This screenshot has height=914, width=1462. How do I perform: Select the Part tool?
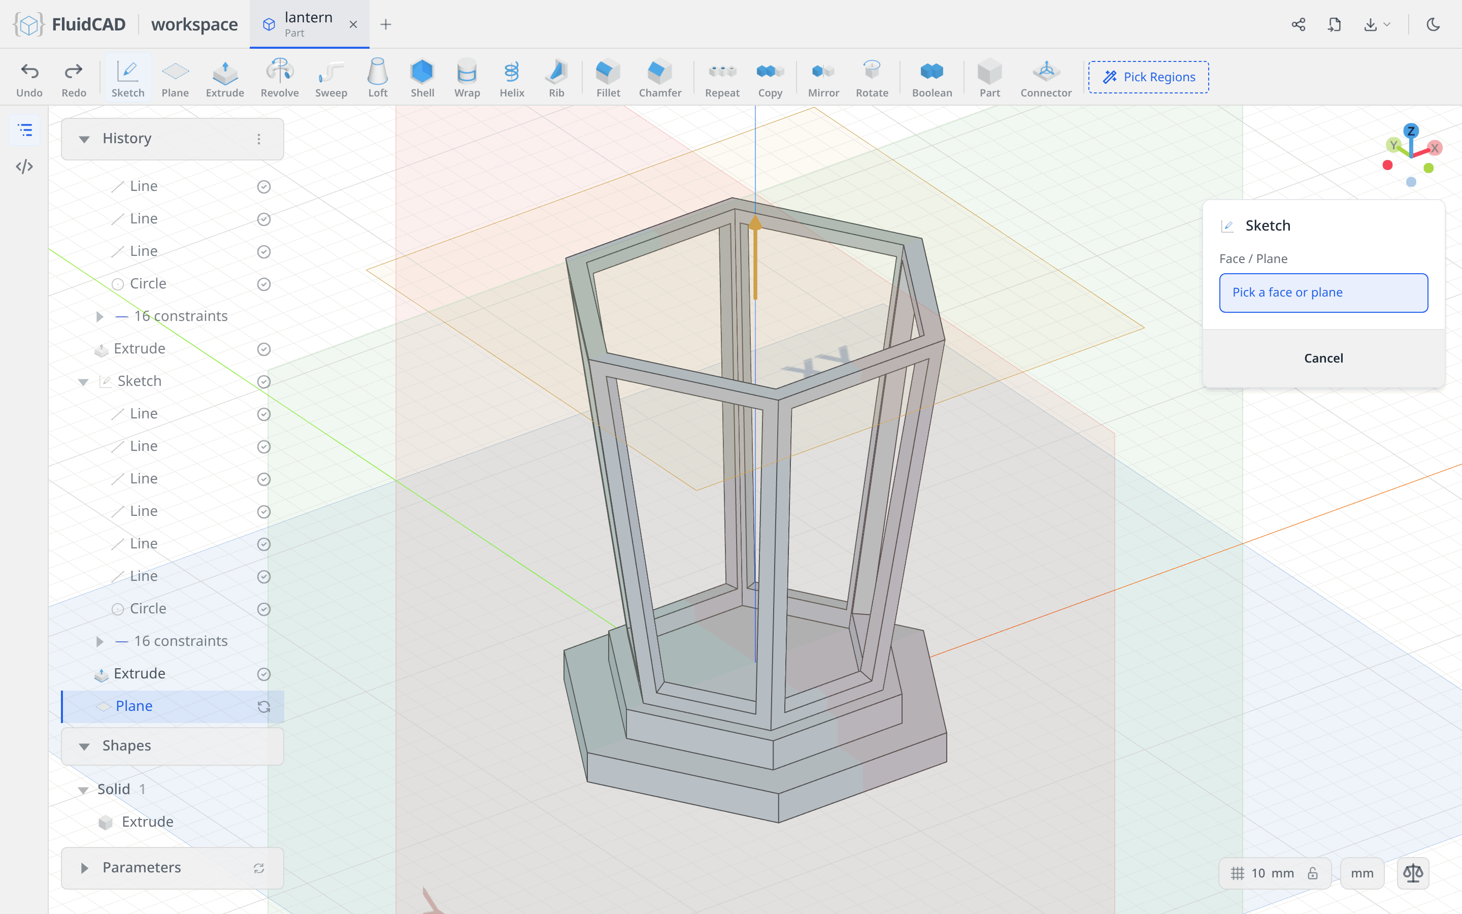click(x=989, y=78)
